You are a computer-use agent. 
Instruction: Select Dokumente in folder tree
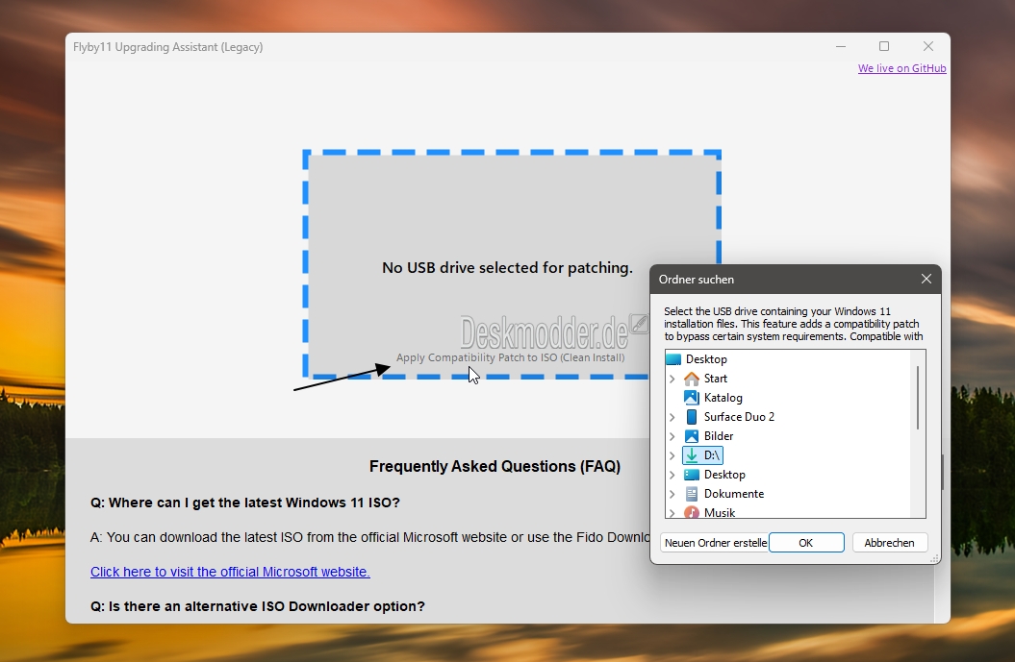pyautogui.click(x=734, y=494)
